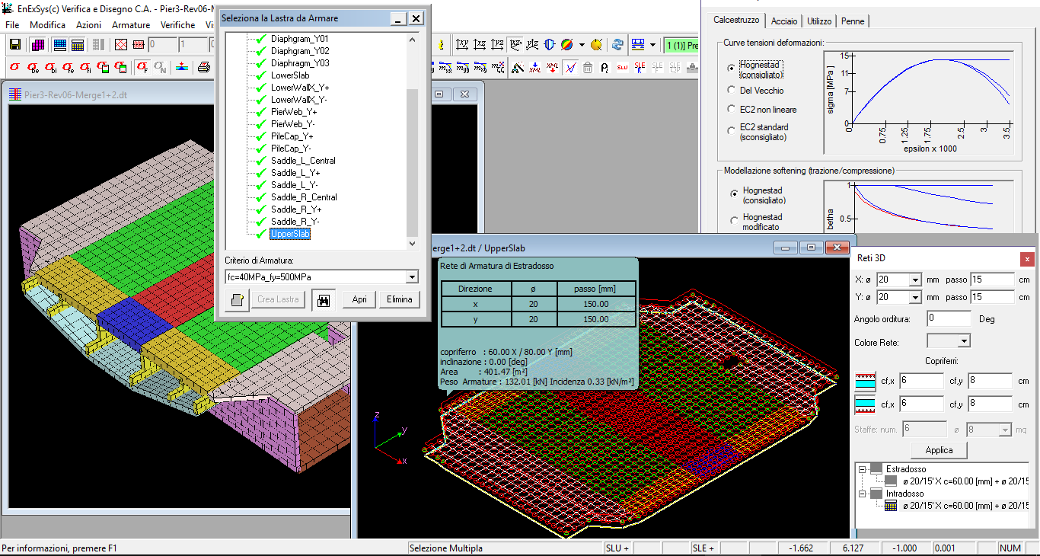Click the red SLU toolbar icon

(622, 68)
